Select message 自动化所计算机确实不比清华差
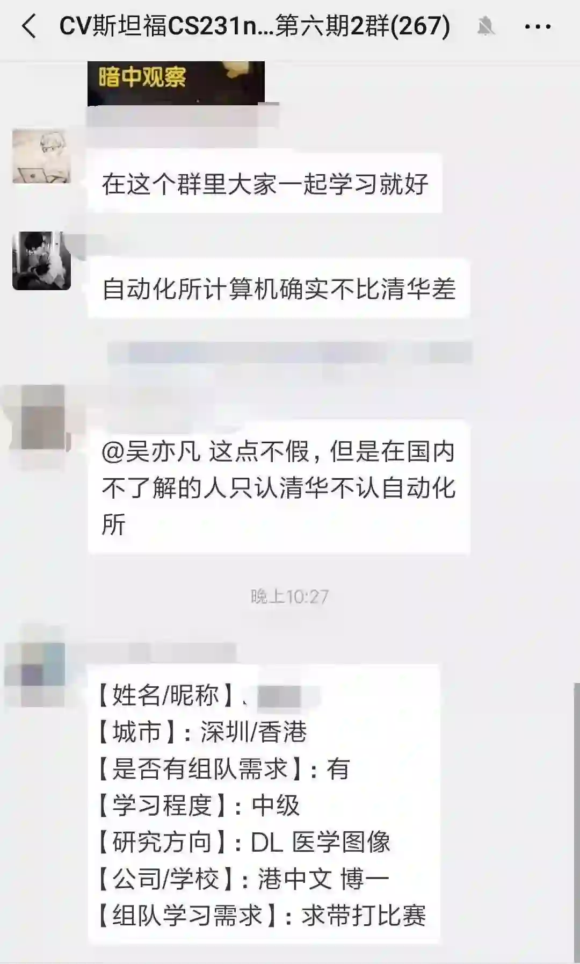This screenshot has width=580, height=964. [x=279, y=288]
